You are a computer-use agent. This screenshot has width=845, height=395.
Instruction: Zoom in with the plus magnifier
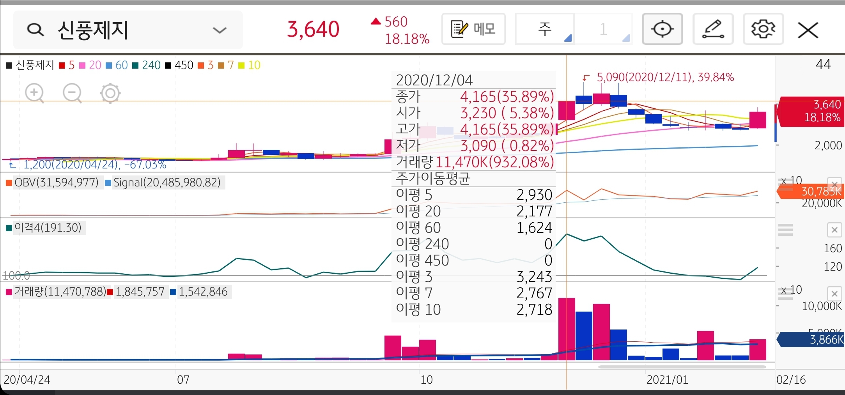pyautogui.click(x=35, y=93)
